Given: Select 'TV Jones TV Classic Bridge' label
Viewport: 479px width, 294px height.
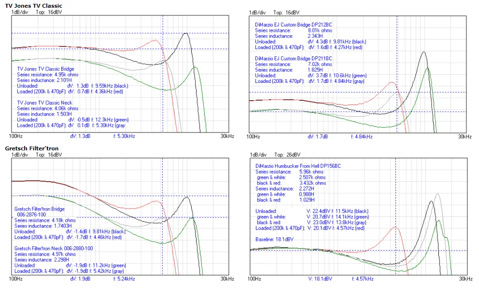Looking at the screenshot, I should pos(45,69).
